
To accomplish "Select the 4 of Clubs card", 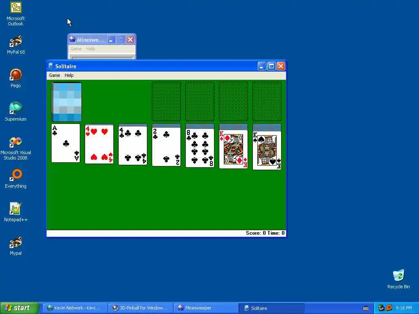I will 133,146.
